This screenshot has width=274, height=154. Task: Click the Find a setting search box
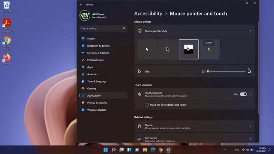click(x=103, y=28)
